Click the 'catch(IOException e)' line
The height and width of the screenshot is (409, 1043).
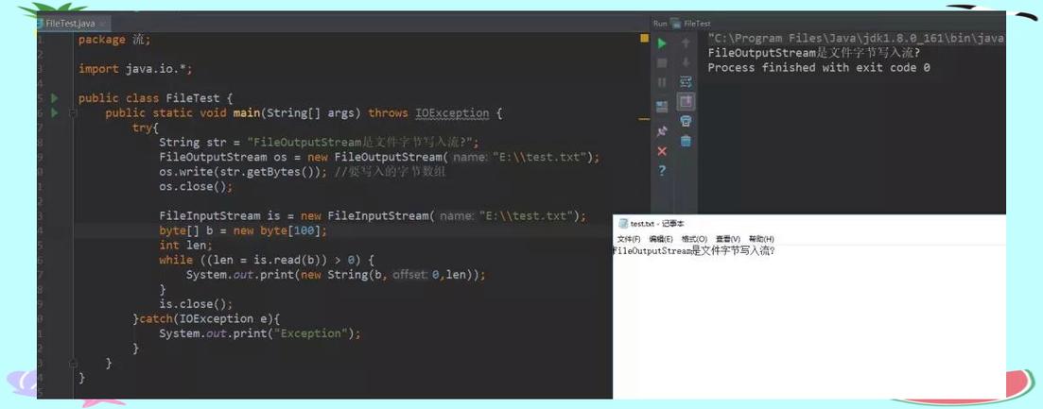pos(206,318)
